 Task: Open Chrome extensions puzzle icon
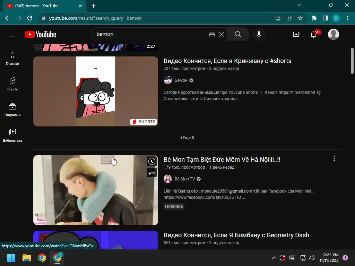coord(314,18)
